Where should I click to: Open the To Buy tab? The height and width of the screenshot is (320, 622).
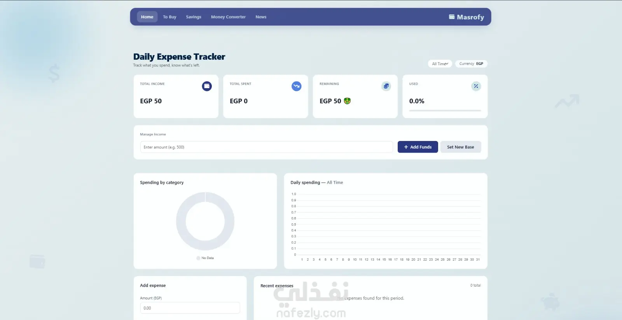(169, 17)
